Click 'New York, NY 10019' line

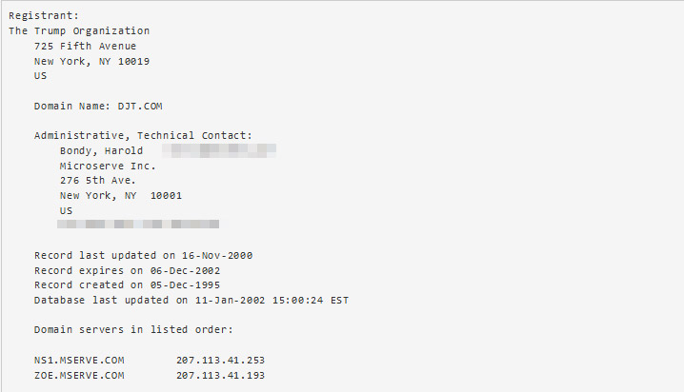[91, 62]
